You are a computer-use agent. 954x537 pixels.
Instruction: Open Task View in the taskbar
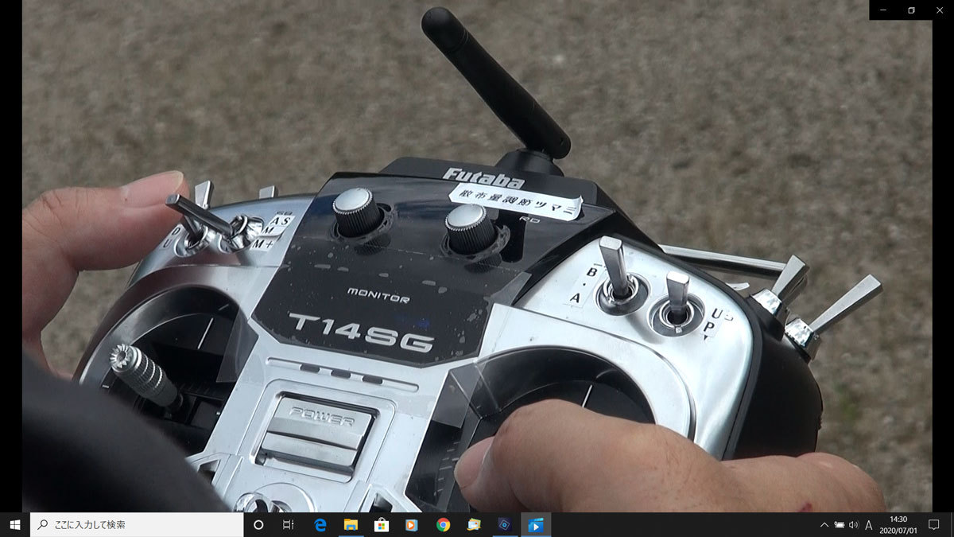(289, 525)
